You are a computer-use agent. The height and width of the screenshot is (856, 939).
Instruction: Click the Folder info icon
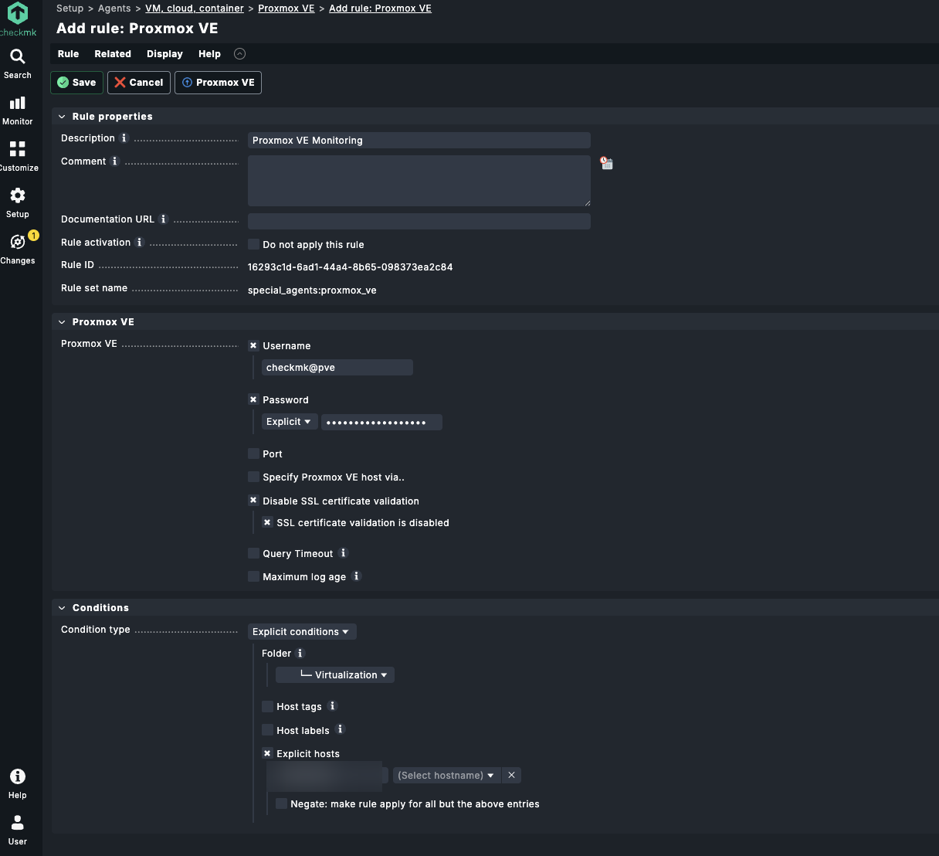301,654
